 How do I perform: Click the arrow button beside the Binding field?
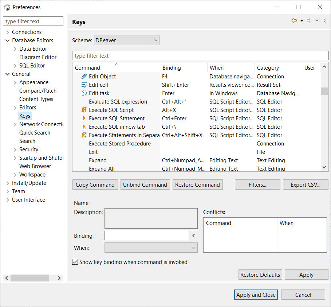[x=194, y=236]
